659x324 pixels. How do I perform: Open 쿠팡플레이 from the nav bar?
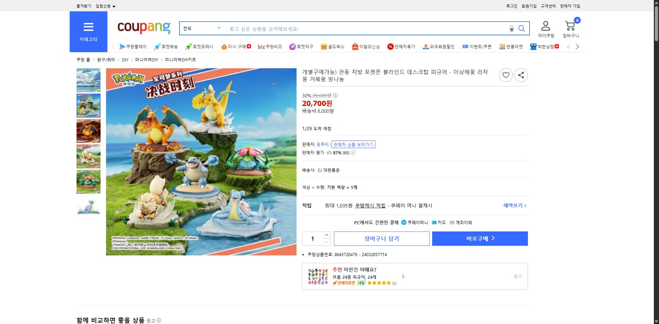point(133,46)
